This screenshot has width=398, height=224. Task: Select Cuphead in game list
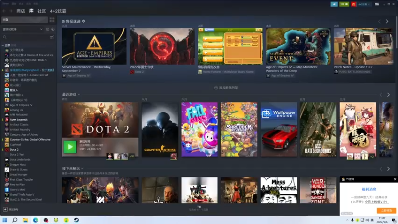(15, 145)
